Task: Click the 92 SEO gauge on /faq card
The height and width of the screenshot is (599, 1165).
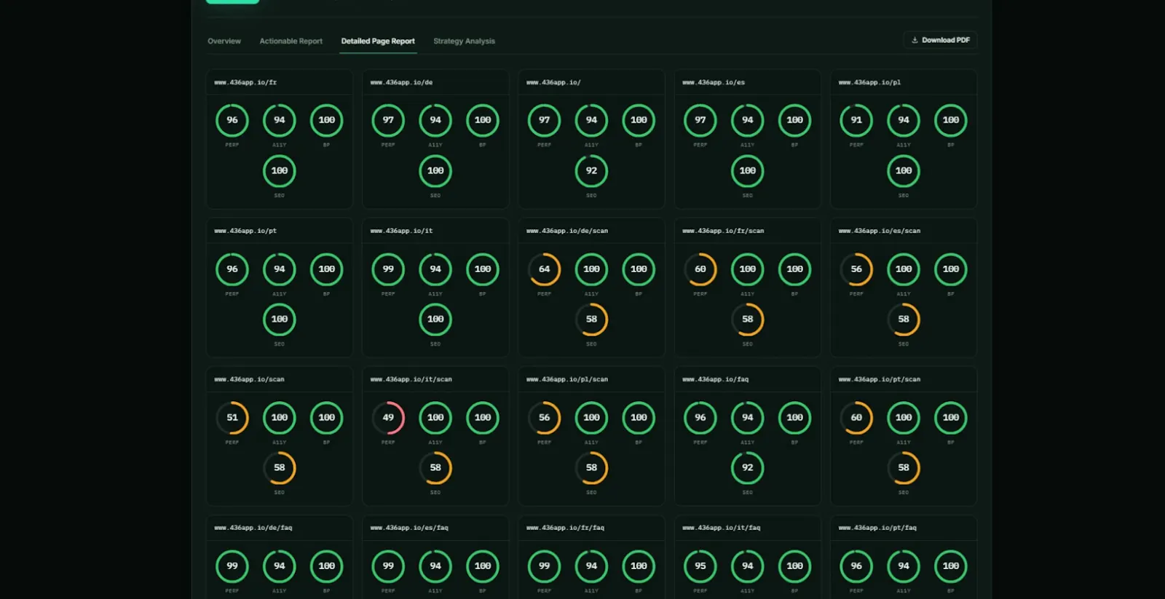Action: tap(748, 468)
